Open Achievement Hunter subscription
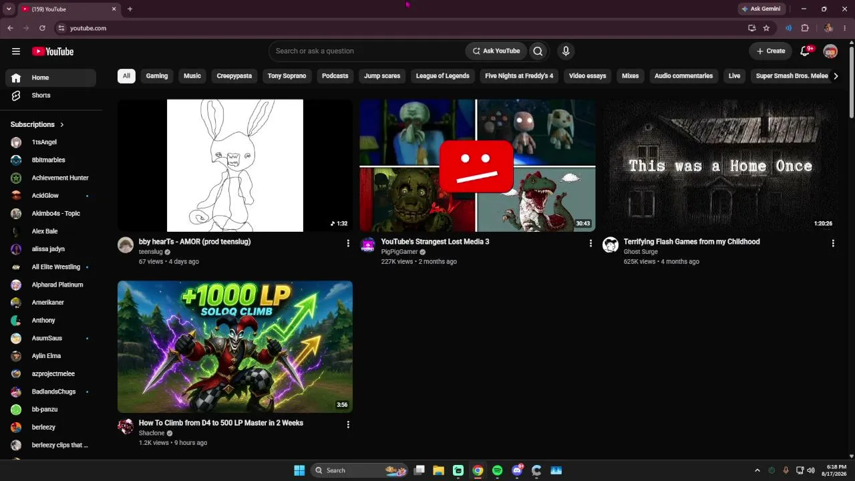 coord(51,178)
